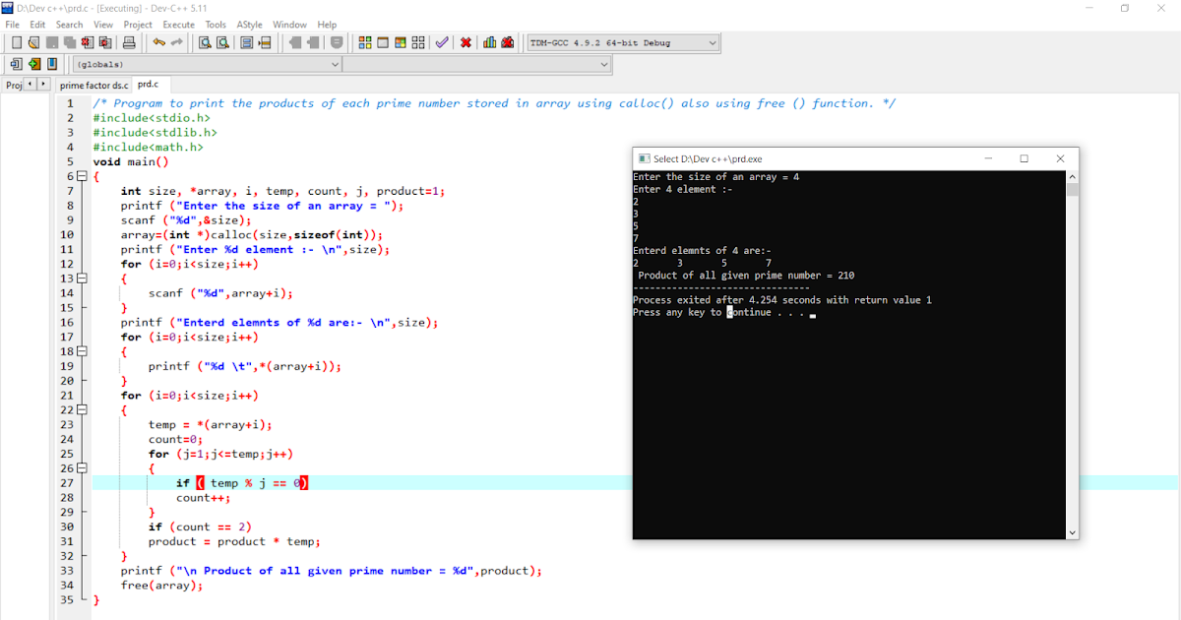The height and width of the screenshot is (620, 1181).
Task: Click the Undo arrow icon
Action: coord(158,41)
